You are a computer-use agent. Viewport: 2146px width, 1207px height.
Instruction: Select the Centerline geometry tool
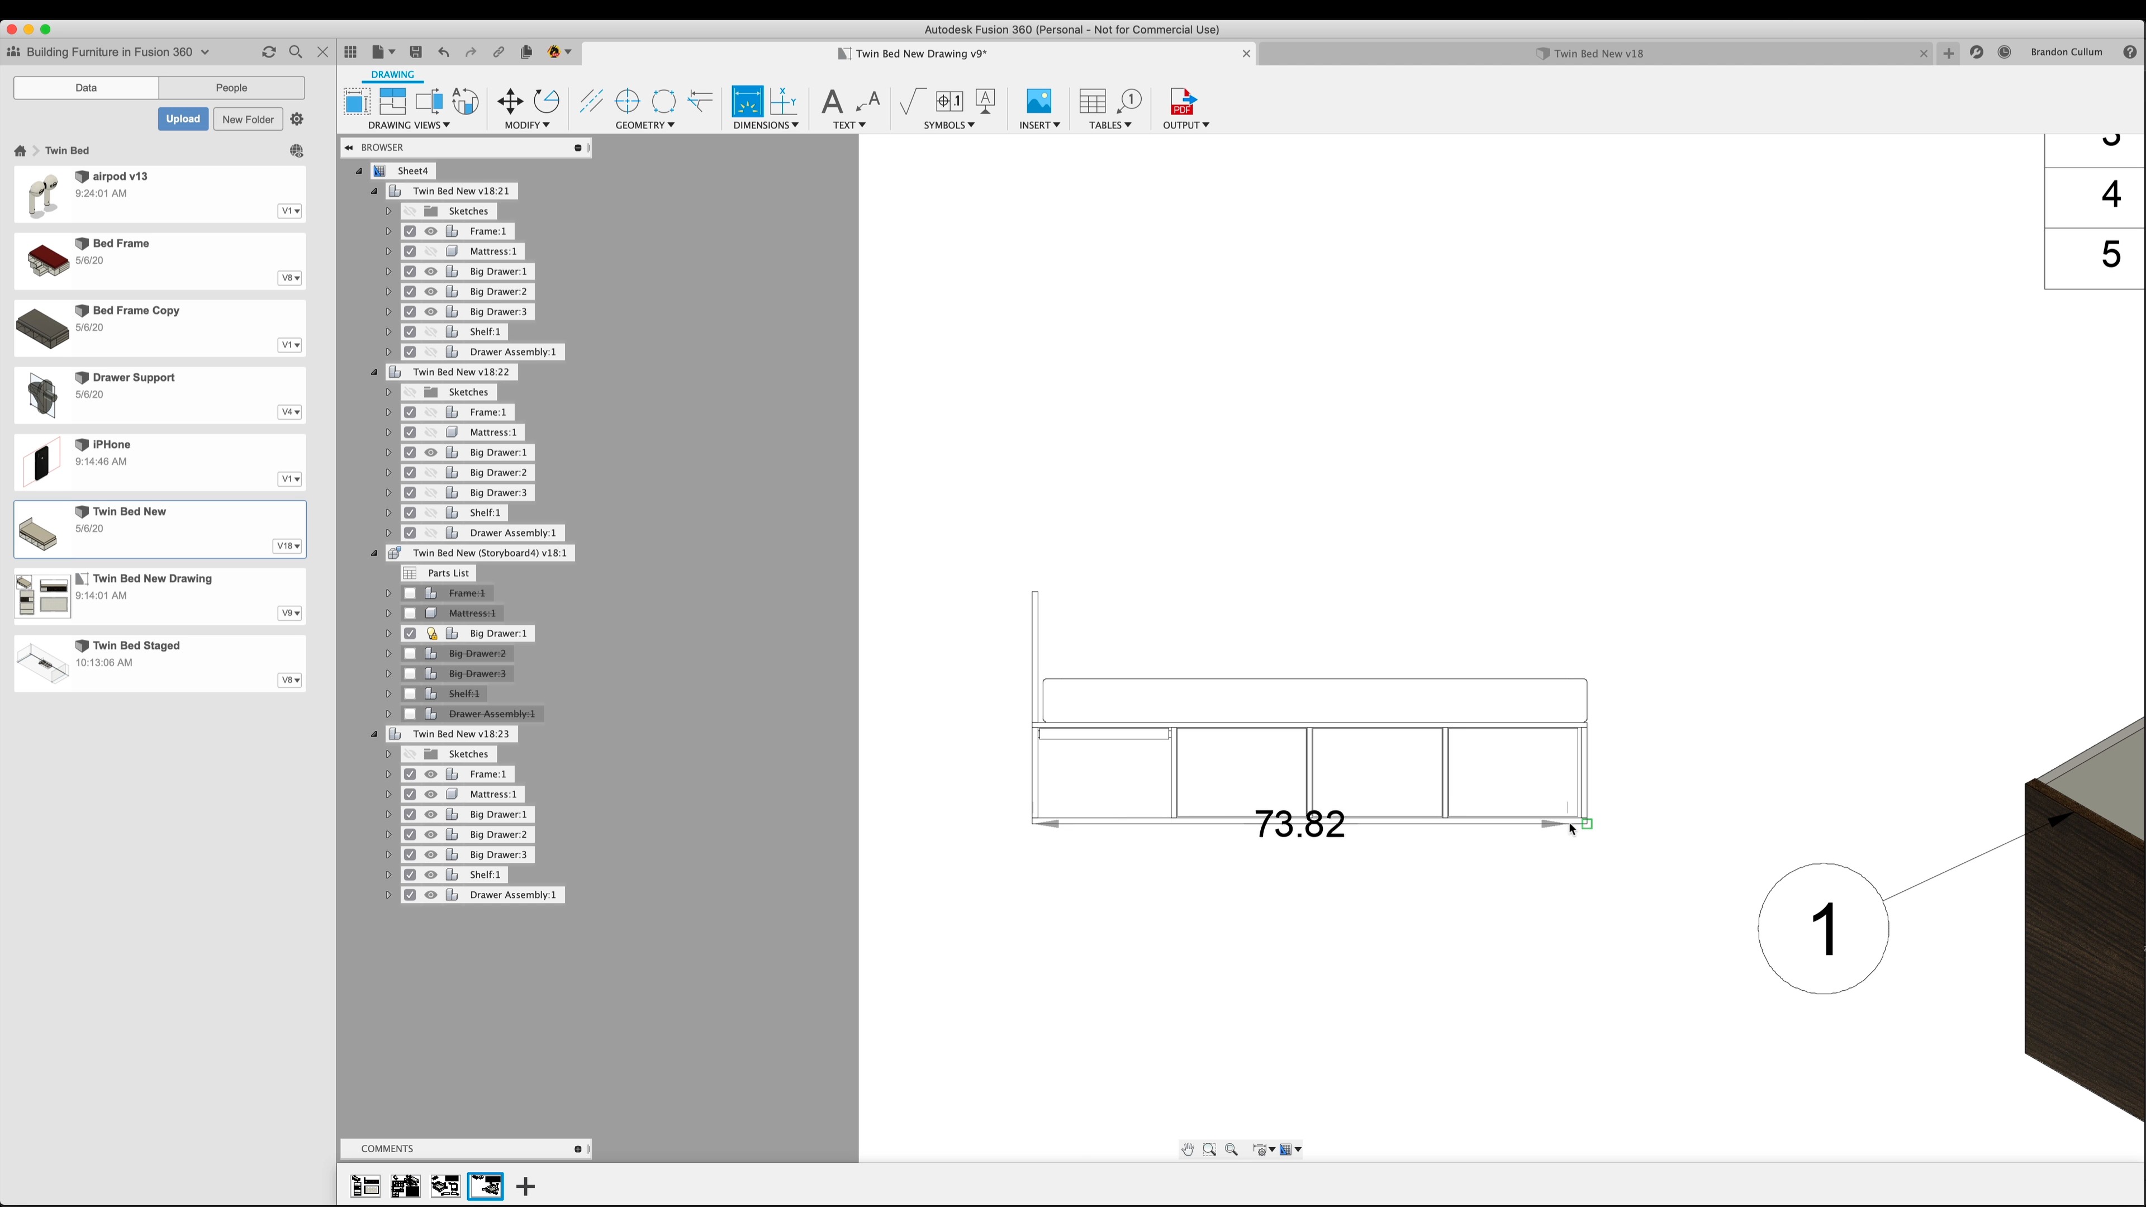[x=591, y=102]
